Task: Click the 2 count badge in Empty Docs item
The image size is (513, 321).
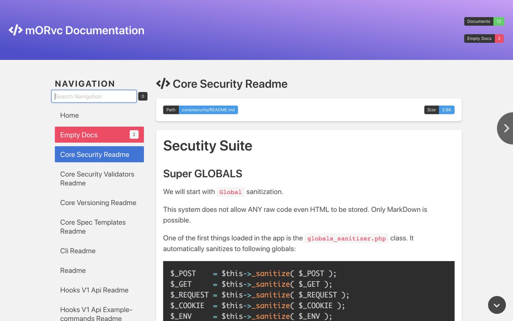Action: pyautogui.click(x=134, y=135)
